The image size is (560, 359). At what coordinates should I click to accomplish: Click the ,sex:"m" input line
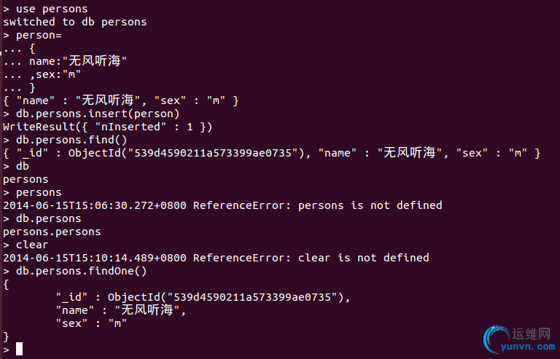point(42,74)
